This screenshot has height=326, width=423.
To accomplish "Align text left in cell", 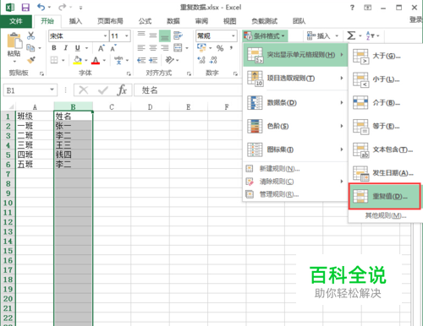I will (x=141, y=48).
